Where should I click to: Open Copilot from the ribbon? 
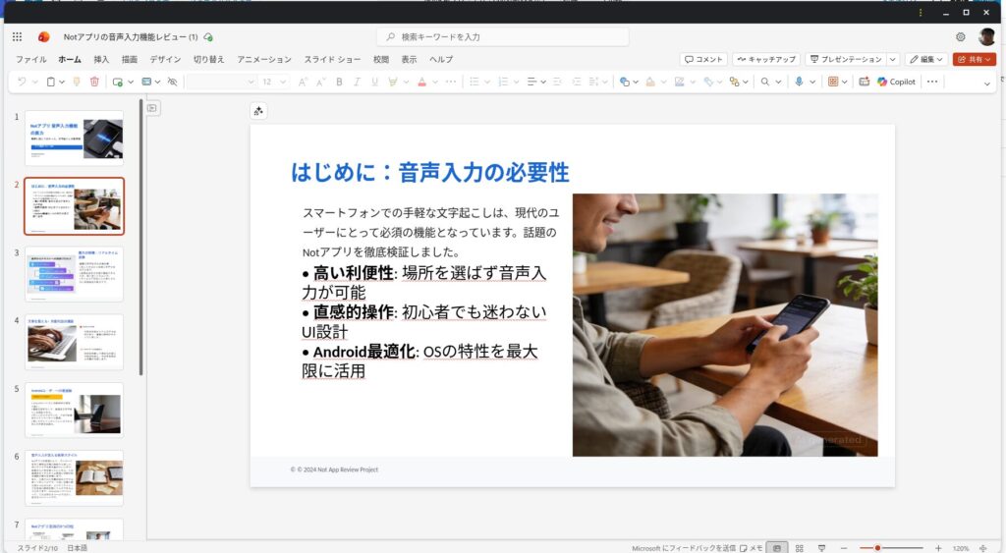[895, 82]
